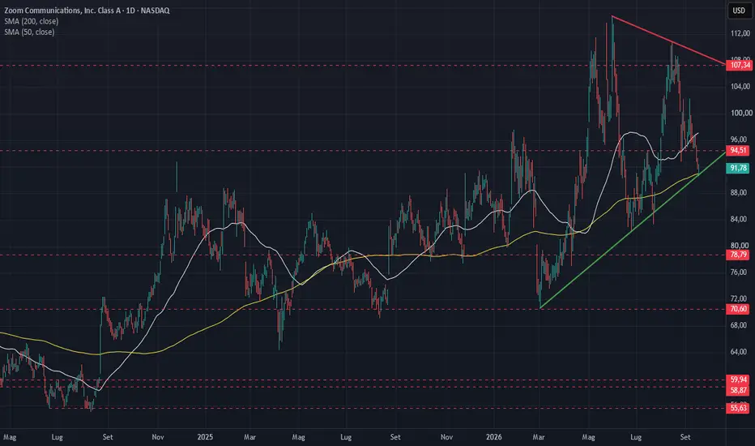Select the 94,51 resistance price label
The height and width of the screenshot is (446, 755).
coord(738,151)
